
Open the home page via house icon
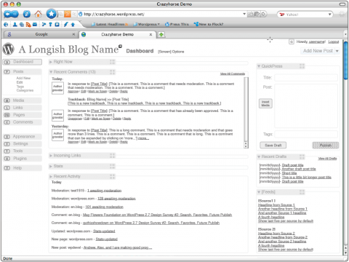pyautogui.click(x=38, y=14)
